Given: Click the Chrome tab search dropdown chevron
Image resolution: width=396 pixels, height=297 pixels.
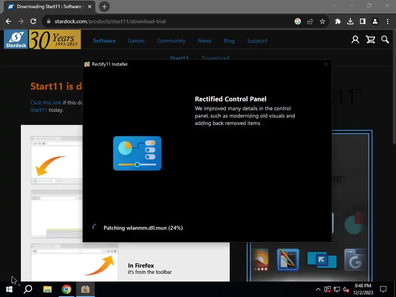Looking at the screenshot, I should [334, 5].
